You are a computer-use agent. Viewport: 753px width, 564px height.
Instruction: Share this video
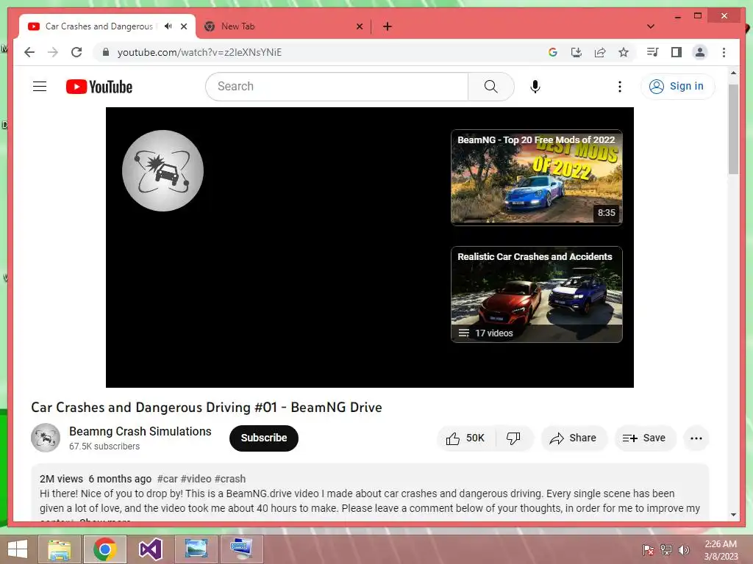(x=574, y=438)
